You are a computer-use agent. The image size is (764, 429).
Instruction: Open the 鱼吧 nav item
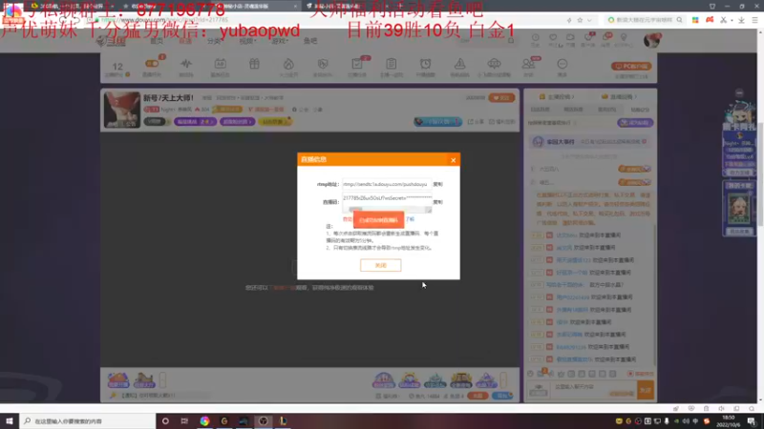[310, 41]
